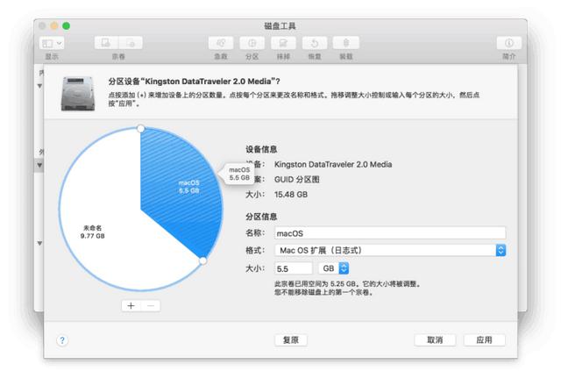The height and width of the screenshot is (371, 561).
Task: Add a partition with the plus button
Action: [131, 306]
